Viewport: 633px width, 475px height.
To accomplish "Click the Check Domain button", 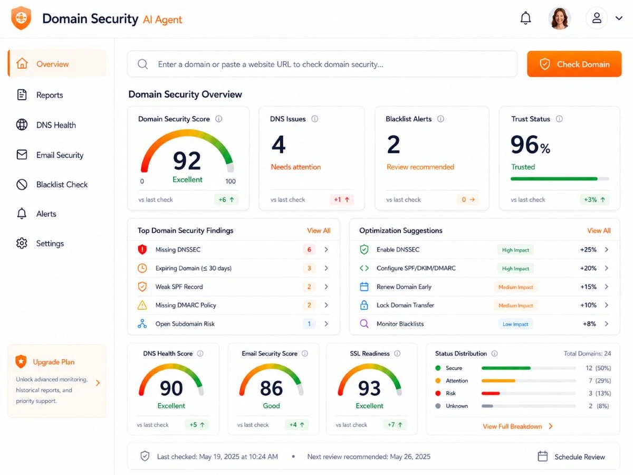I will (574, 64).
